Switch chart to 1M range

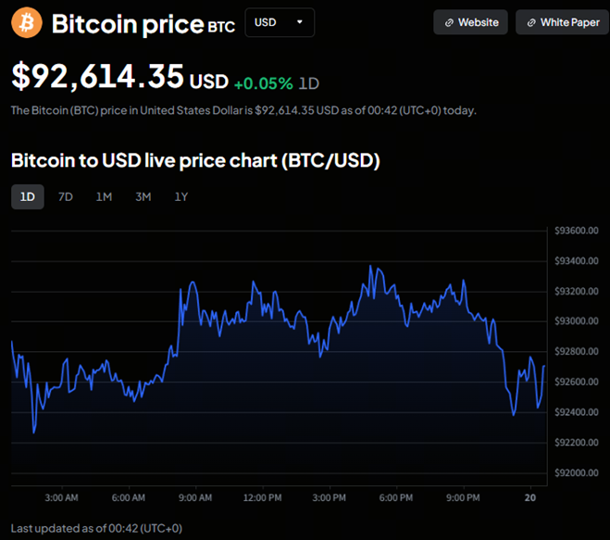(x=104, y=196)
